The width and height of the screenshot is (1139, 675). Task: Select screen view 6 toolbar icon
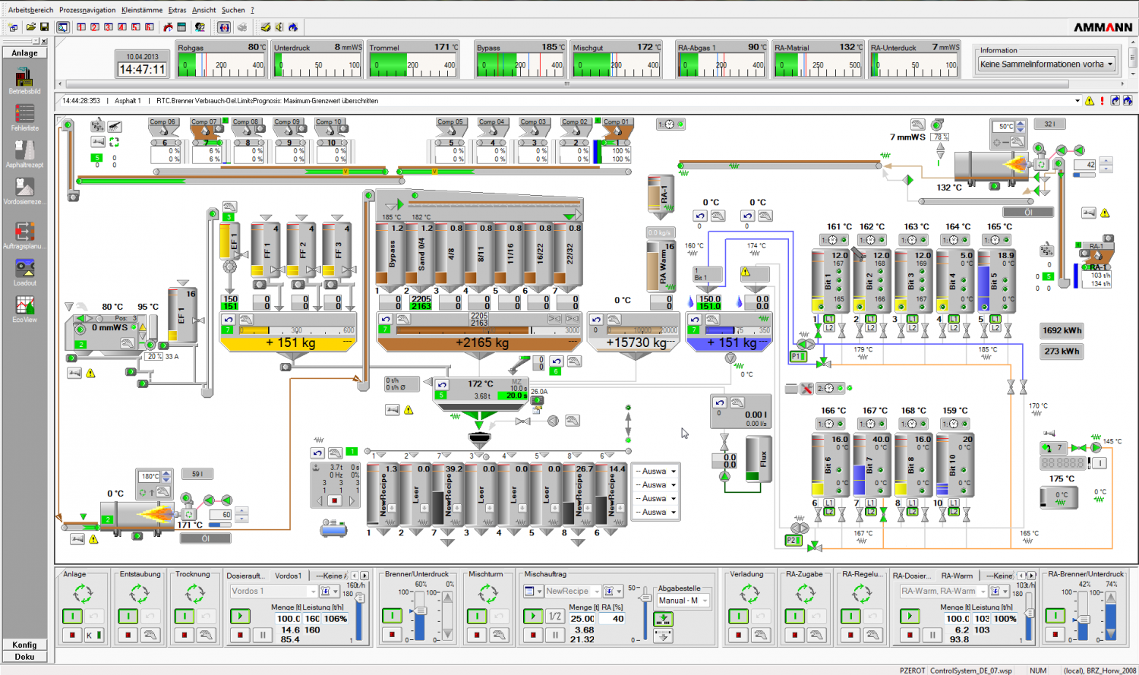click(x=150, y=27)
